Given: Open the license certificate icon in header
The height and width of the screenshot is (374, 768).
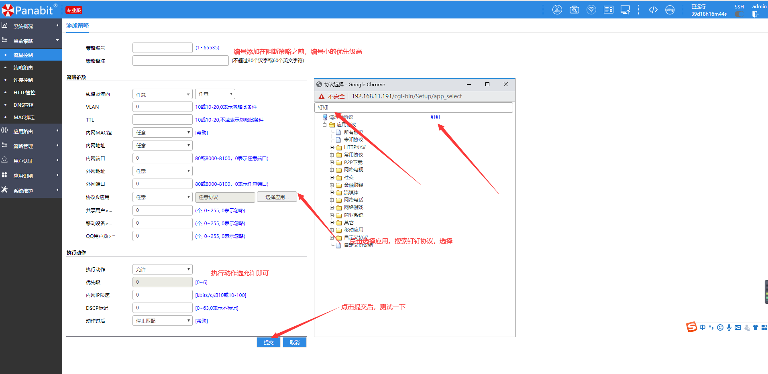Looking at the screenshot, I should click(x=609, y=10).
